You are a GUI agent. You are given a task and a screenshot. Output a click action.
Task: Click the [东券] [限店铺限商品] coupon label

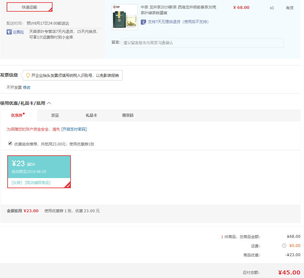[31, 183]
